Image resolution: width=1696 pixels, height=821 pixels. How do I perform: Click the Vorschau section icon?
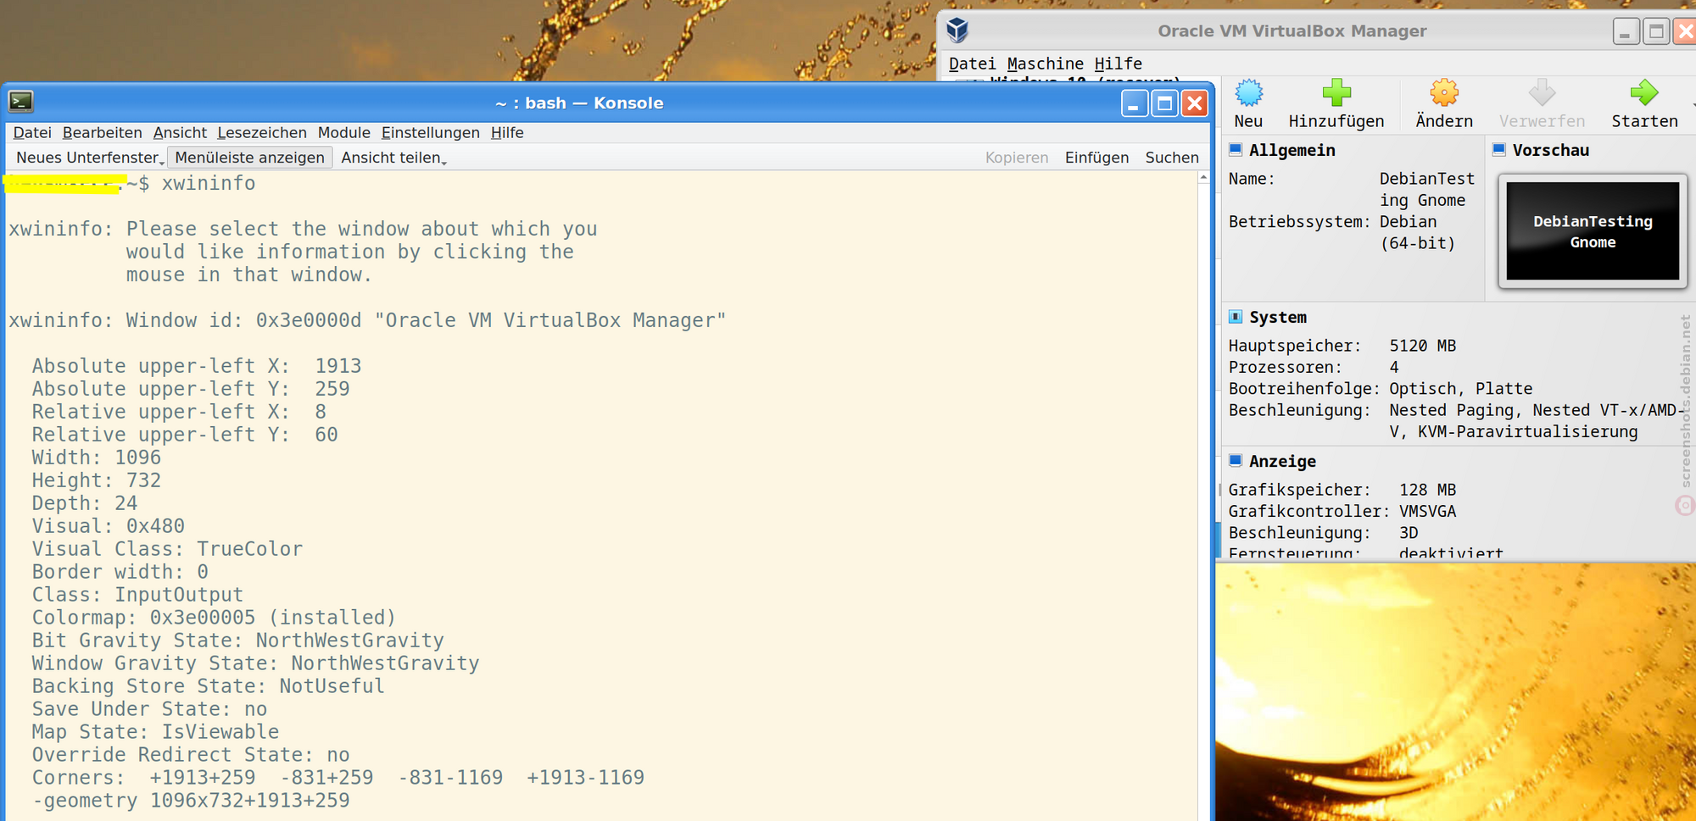(x=1498, y=150)
